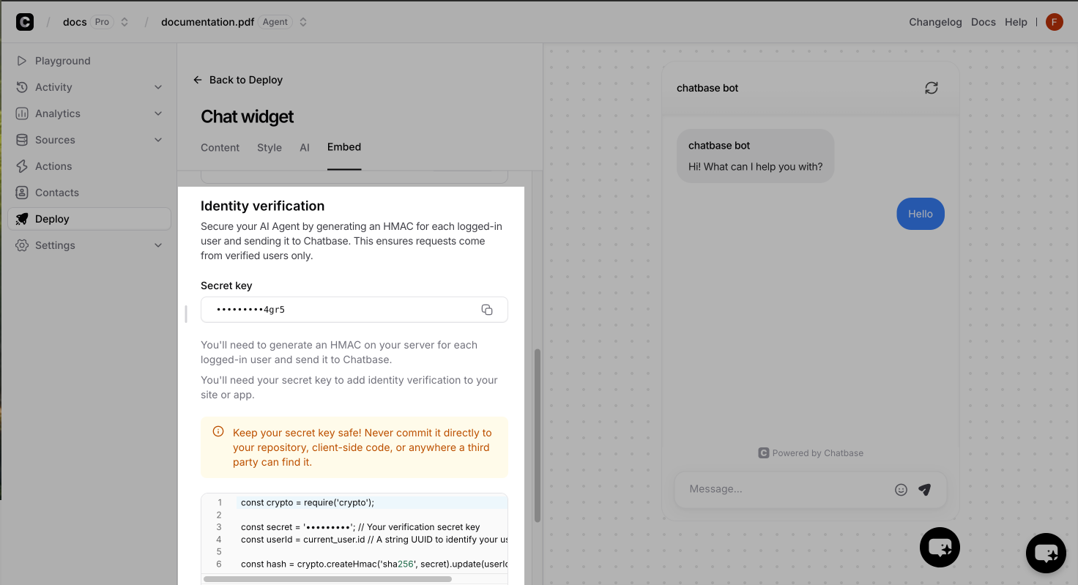Toggle the chat widget preview bubble

pyautogui.click(x=940, y=547)
